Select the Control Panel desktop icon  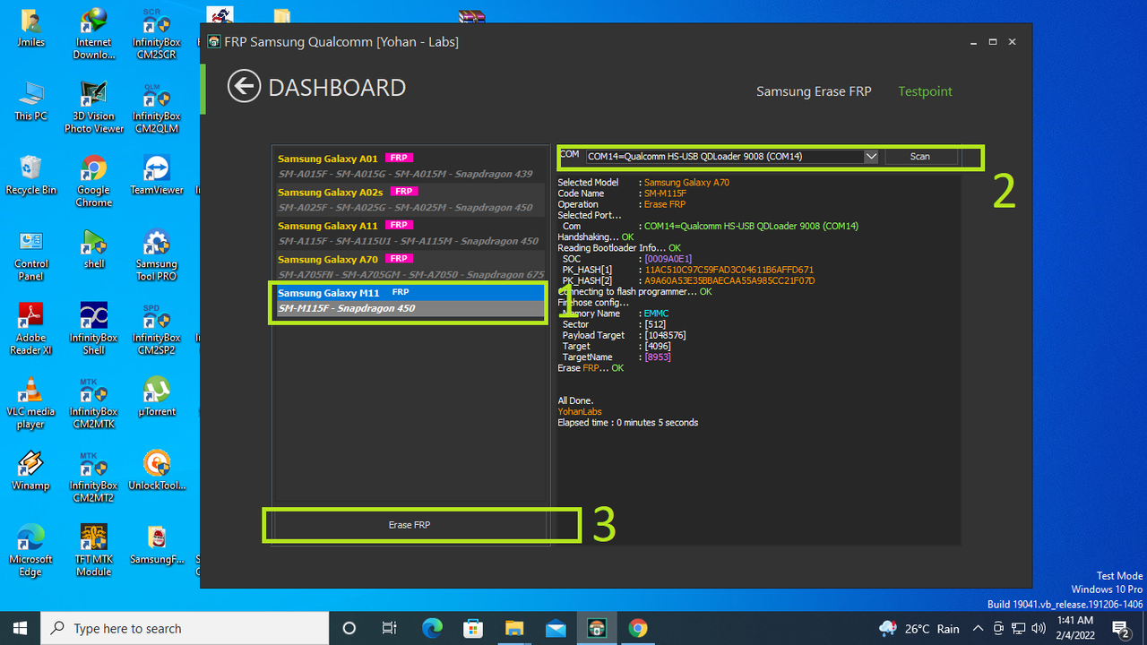point(30,255)
